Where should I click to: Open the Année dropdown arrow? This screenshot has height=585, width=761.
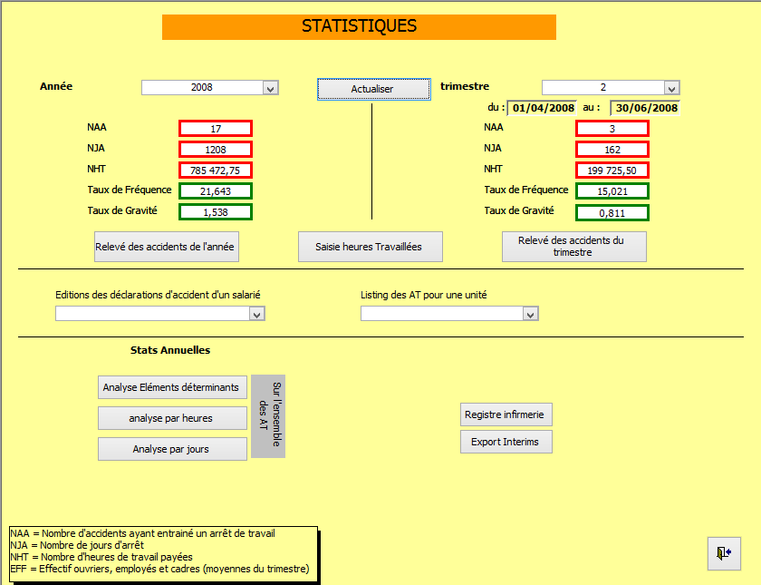(271, 88)
